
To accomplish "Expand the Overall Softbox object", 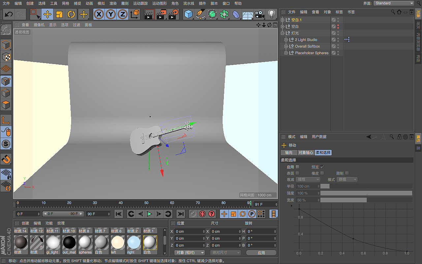I will tap(286, 46).
